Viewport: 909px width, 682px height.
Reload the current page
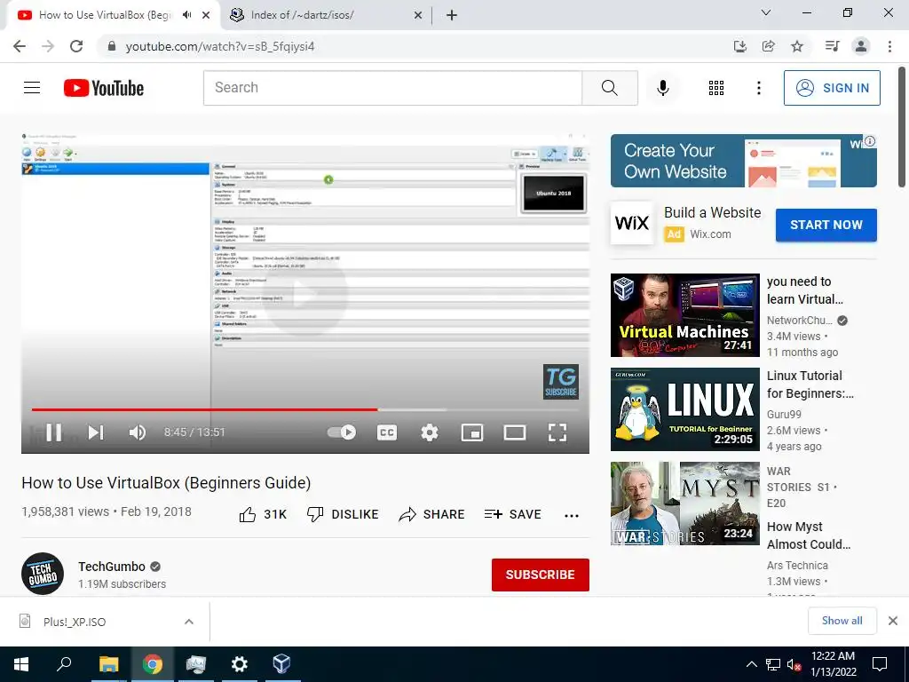[x=76, y=46]
